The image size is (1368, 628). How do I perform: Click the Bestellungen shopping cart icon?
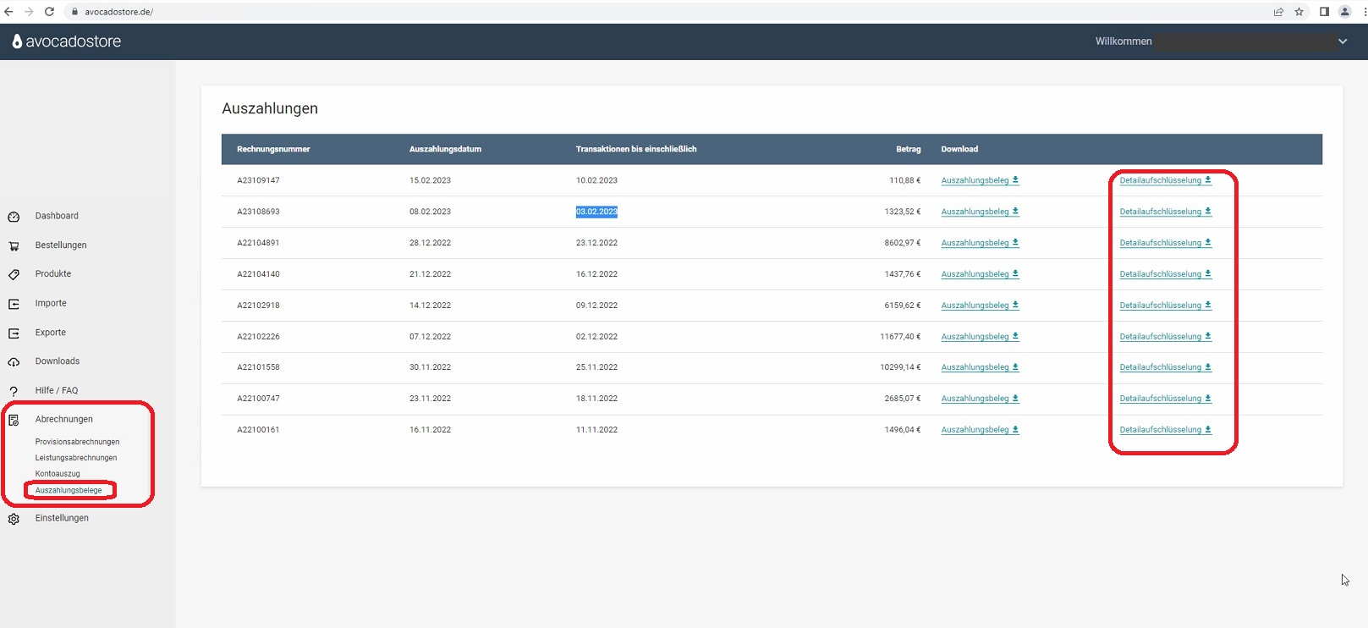tap(14, 246)
